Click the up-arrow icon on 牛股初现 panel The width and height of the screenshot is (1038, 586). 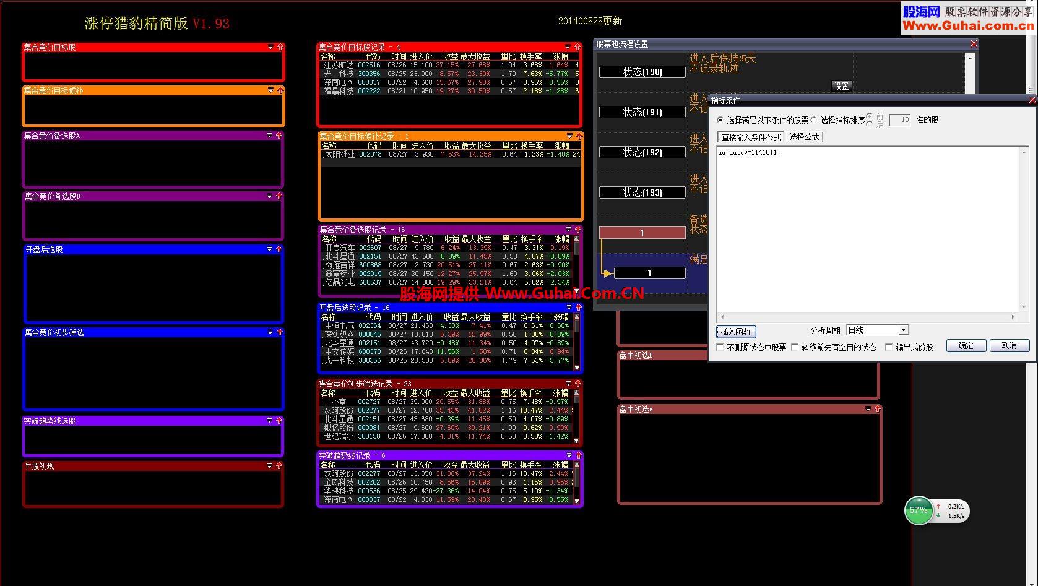click(x=279, y=466)
